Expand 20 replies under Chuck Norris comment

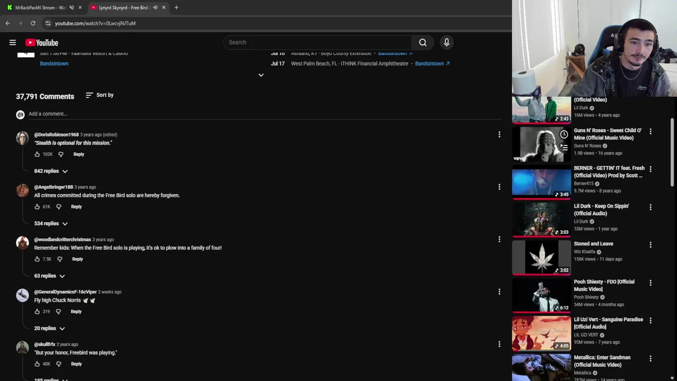point(49,328)
